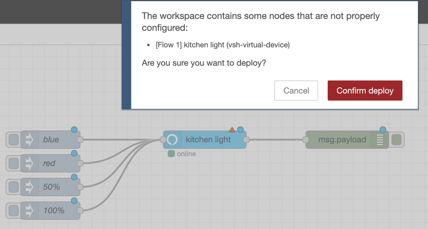Select the inject arrow icon on the red node
Screen dimensions: 428x229
pos(28,163)
